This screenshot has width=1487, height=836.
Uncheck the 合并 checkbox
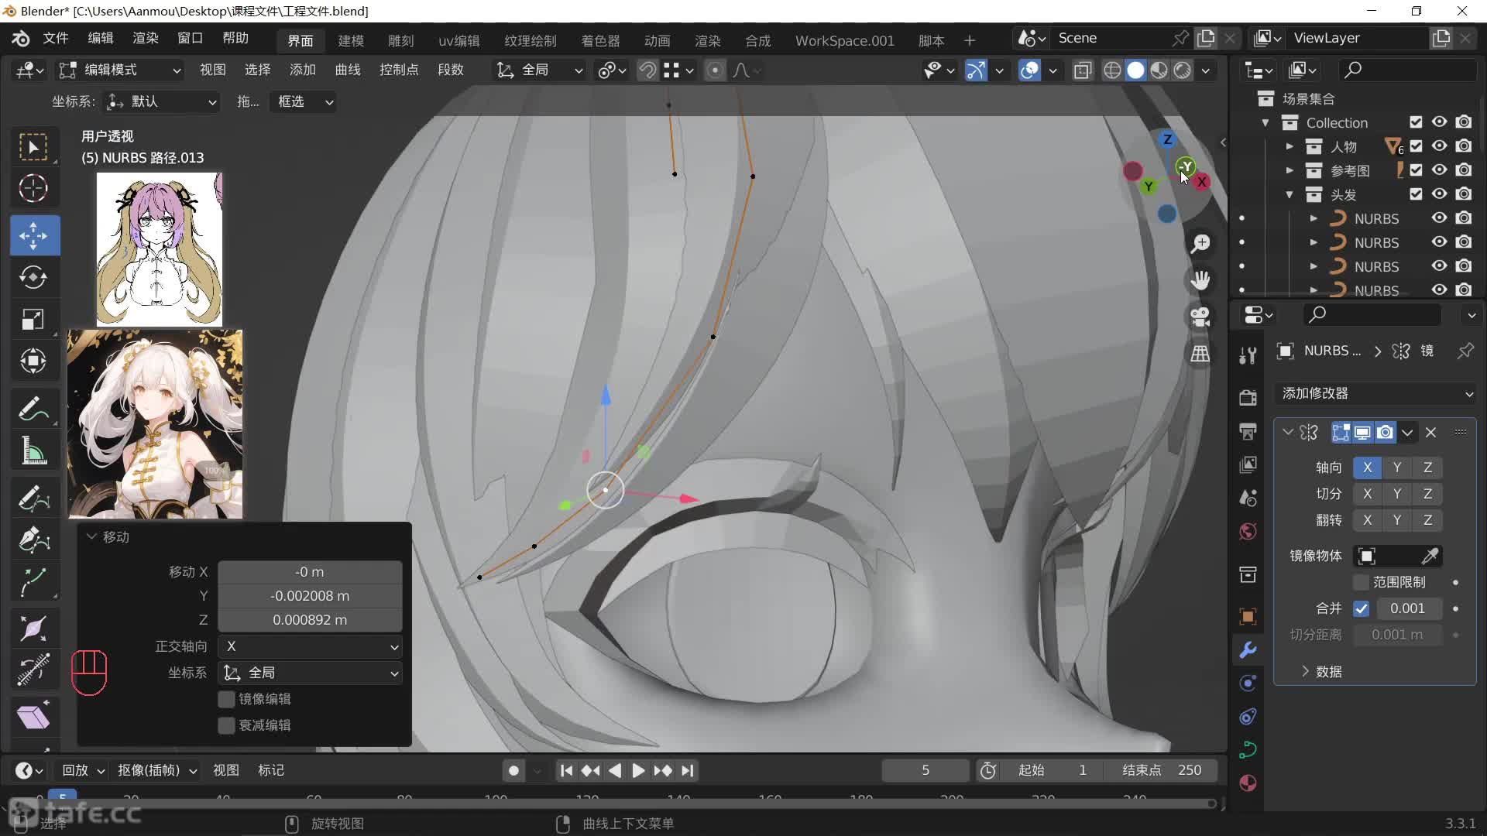1361,608
